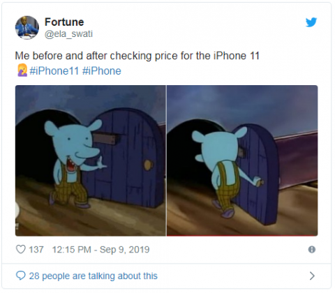
Task: Click the facepalm emoji in tweet
Action: (x=22, y=70)
